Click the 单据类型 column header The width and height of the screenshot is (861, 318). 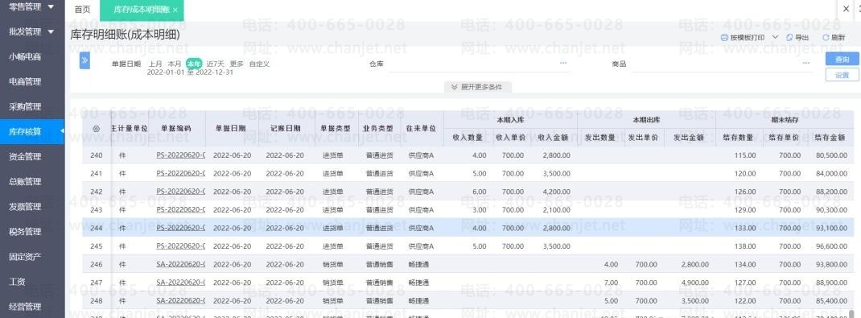tap(335, 129)
